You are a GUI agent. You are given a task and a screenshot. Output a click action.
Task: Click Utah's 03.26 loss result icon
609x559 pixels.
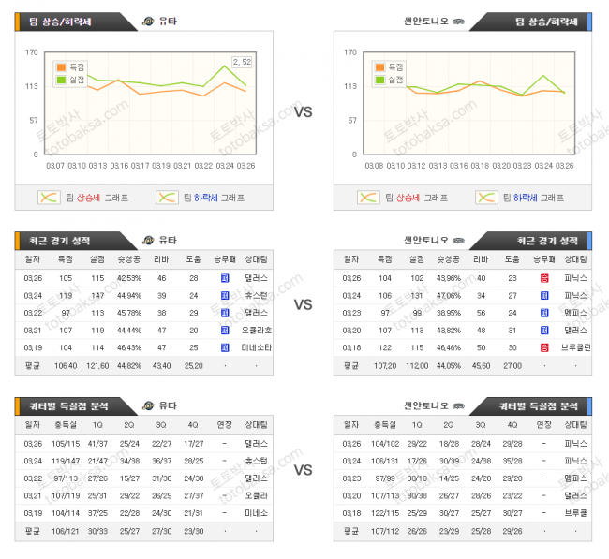[x=225, y=278]
